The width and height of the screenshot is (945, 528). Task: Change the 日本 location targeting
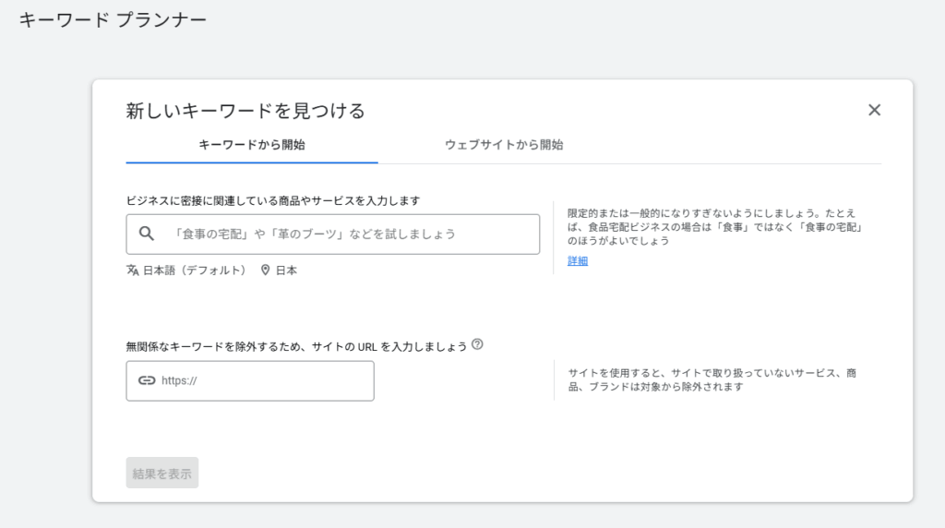click(x=286, y=270)
